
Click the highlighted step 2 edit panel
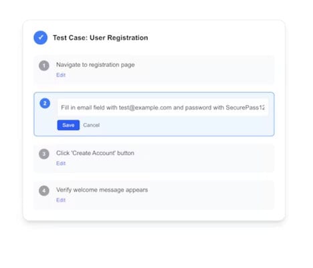tap(154, 114)
